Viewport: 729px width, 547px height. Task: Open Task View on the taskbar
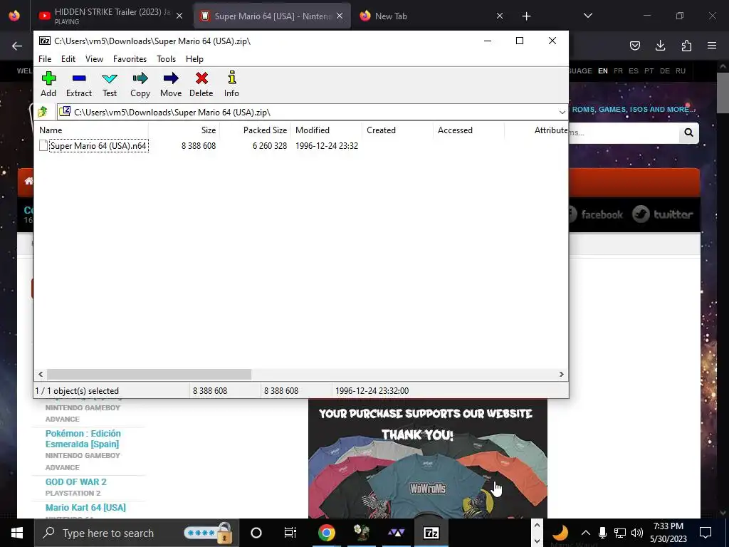point(290,533)
